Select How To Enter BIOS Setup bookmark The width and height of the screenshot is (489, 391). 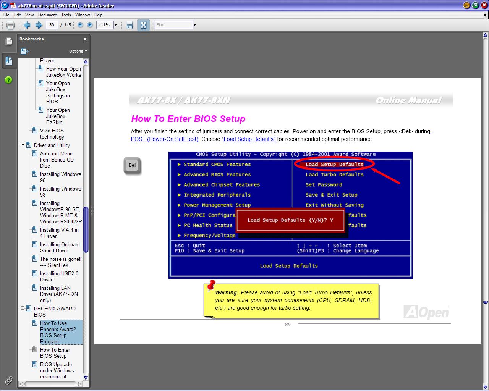coord(55,353)
